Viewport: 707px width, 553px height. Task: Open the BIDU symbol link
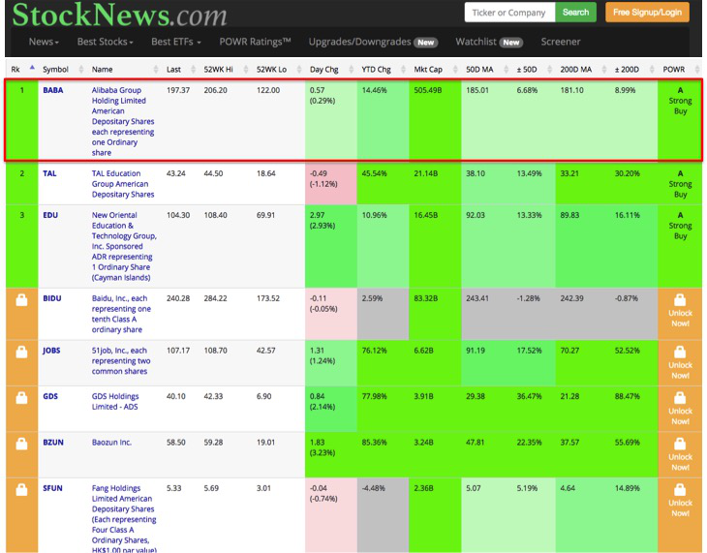tap(52, 298)
